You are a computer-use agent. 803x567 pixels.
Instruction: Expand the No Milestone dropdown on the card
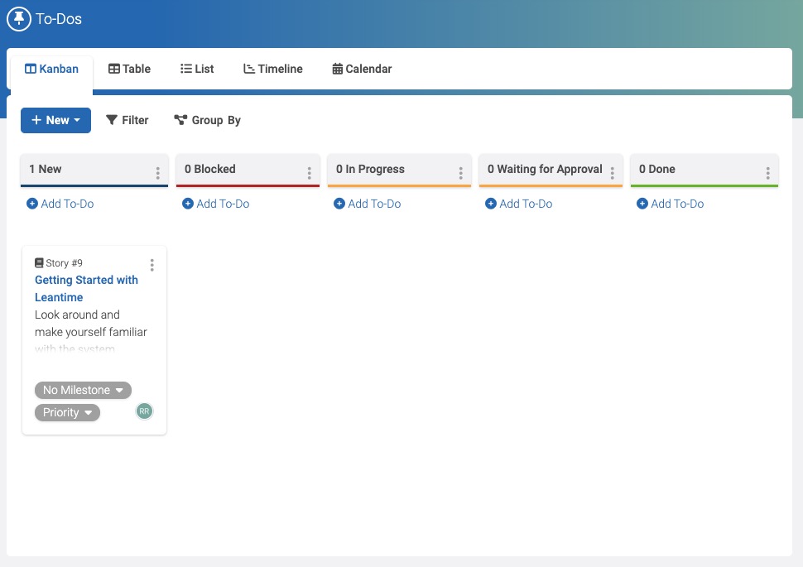pyautogui.click(x=83, y=390)
